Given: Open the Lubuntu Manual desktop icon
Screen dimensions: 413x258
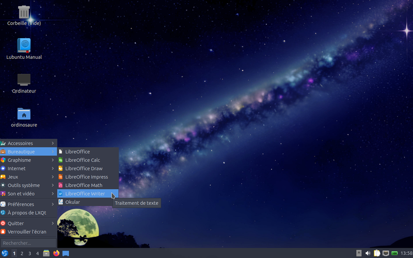Looking at the screenshot, I should click(x=24, y=46).
